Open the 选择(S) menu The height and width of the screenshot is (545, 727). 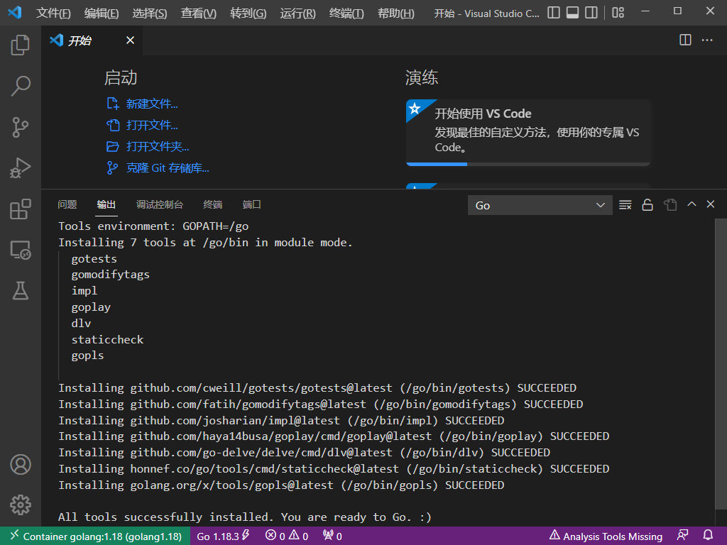point(150,13)
